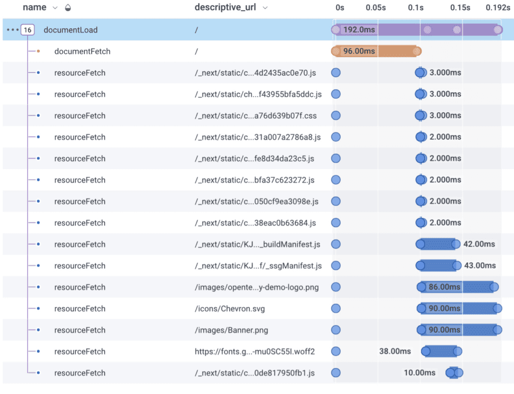Select the documentLoad root span name
The image size is (514, 394).
(x=70, y=30)
